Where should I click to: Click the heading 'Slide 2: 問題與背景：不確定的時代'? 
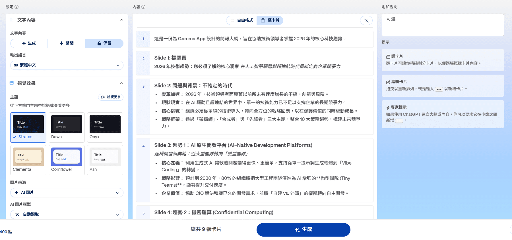pos(193,86)
